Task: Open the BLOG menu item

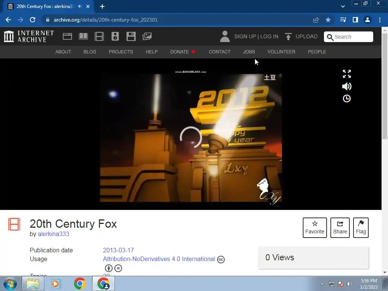Action: coord(90,52)
